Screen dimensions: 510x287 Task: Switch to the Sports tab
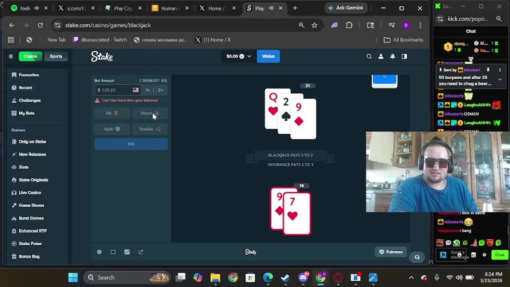[56, 56]
